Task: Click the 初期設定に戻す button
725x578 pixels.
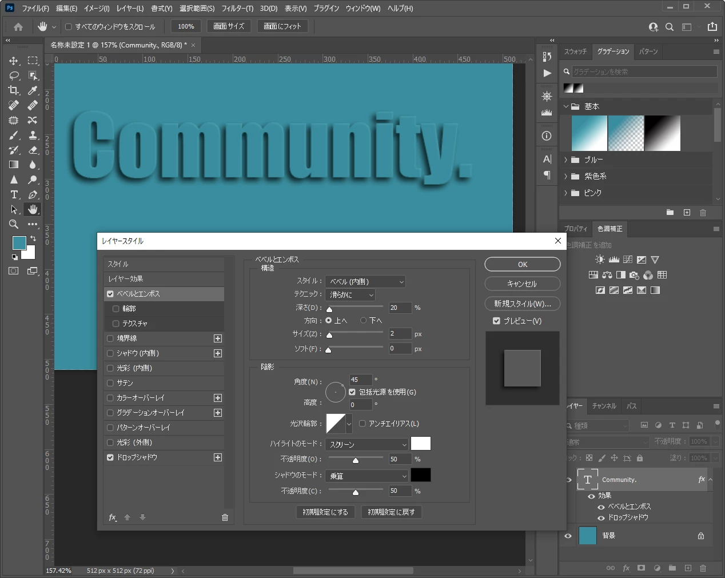Action: tap(392, 512)
